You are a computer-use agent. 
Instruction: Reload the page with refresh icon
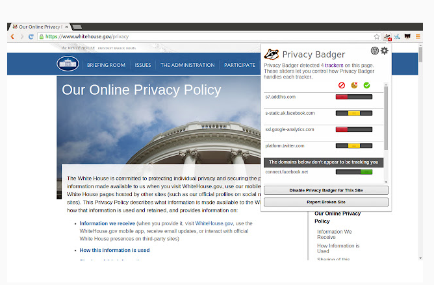pyautogui.click(x=31, y=36)
